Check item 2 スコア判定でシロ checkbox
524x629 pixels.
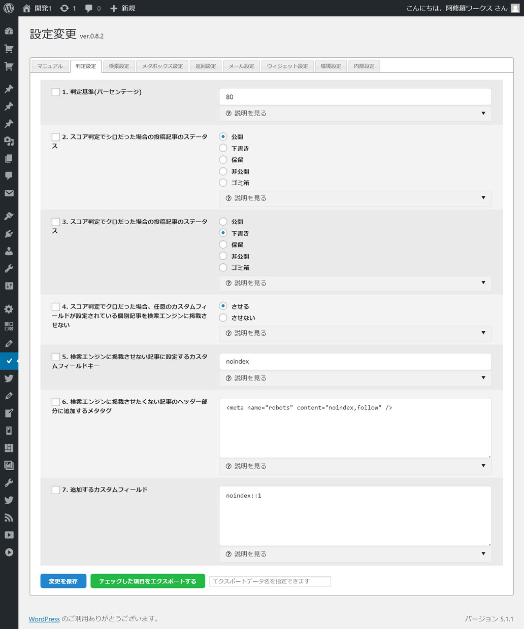pyautogui.click(x=56, y=137)
